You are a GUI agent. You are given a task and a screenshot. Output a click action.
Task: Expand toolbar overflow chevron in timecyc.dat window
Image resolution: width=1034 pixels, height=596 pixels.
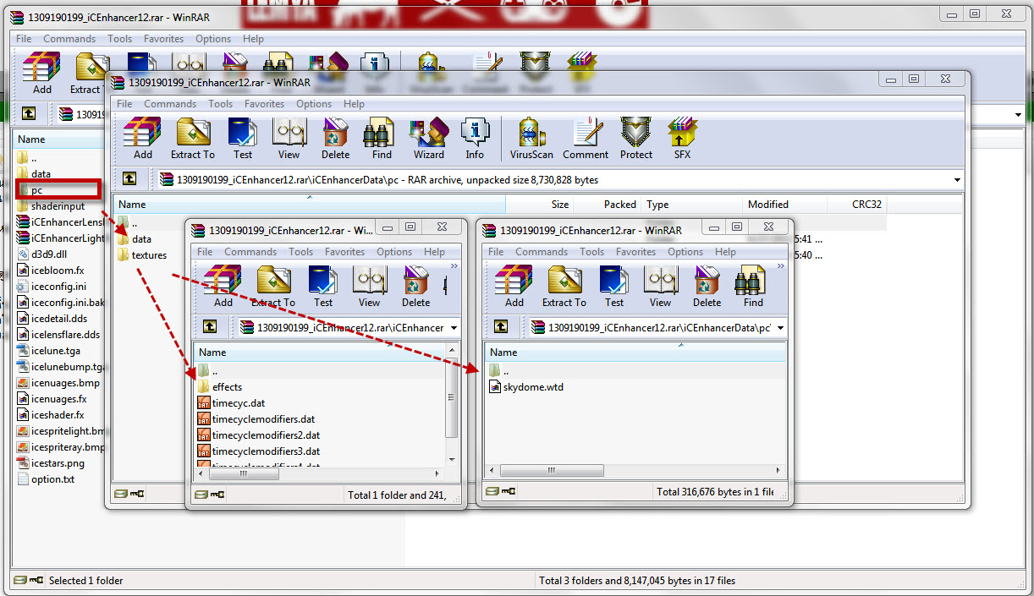(x=454, y=265)
